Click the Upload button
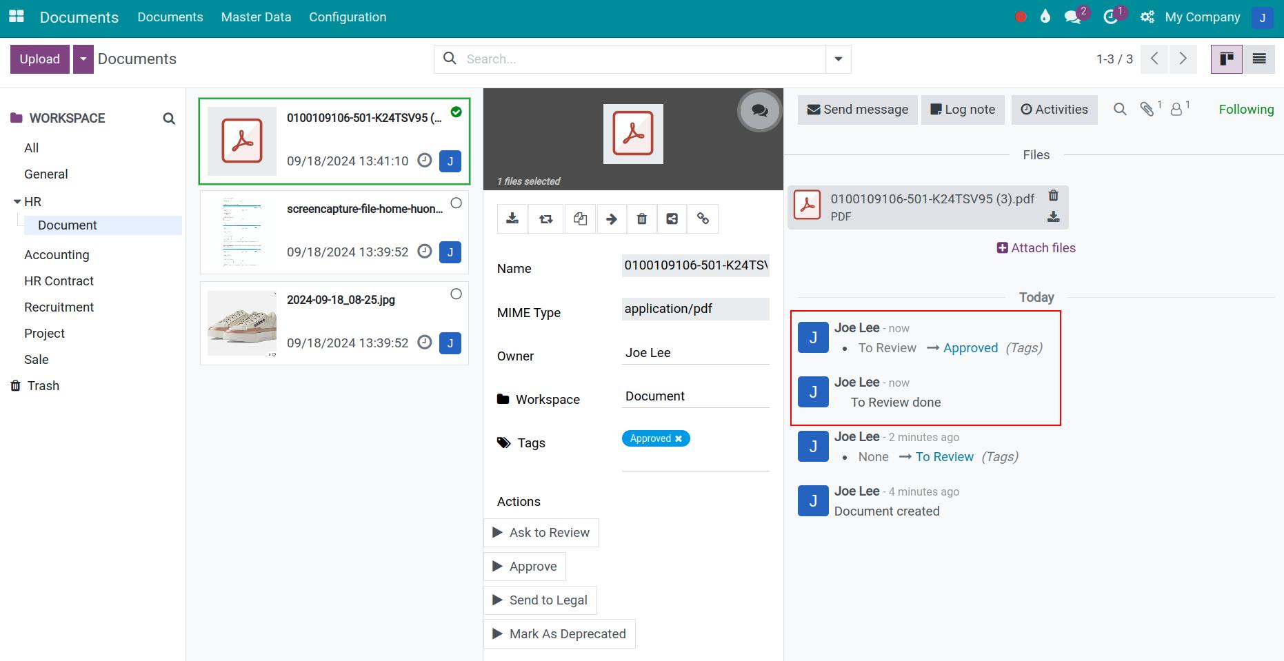 coord(40,59)
